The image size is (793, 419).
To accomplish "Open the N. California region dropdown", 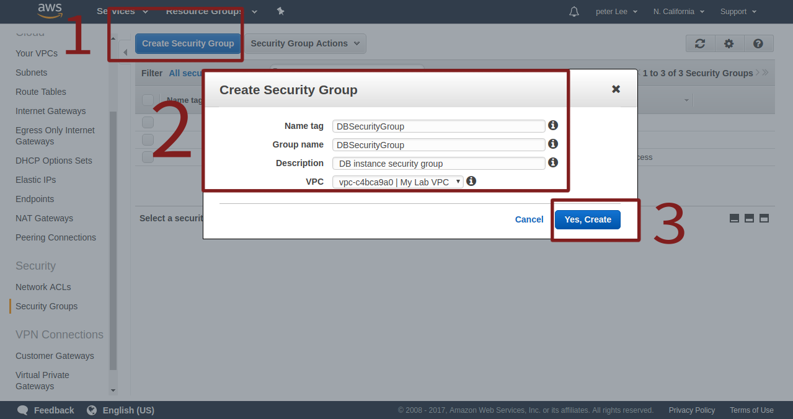I will (678, 11).
